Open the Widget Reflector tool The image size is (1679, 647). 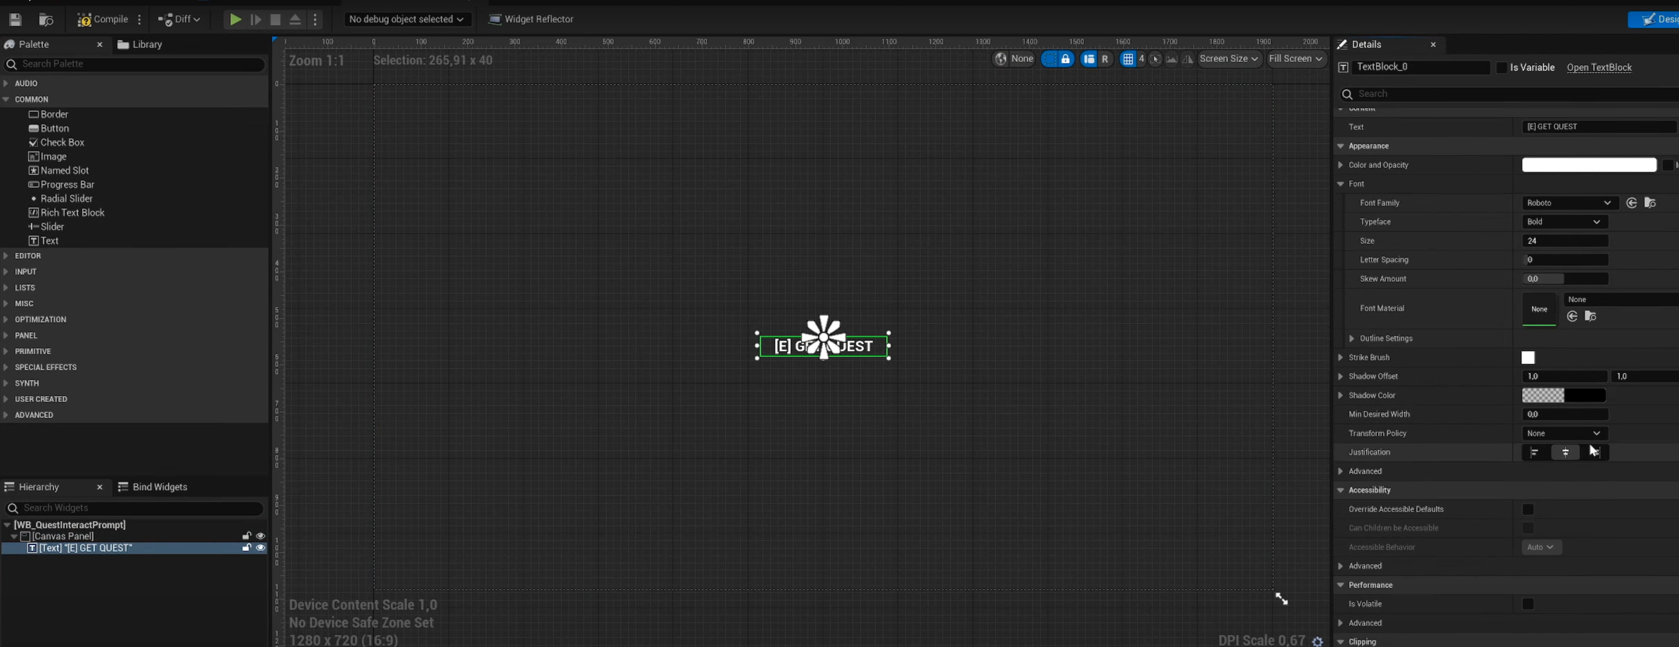pyautogui.click(x=531, y=20)
